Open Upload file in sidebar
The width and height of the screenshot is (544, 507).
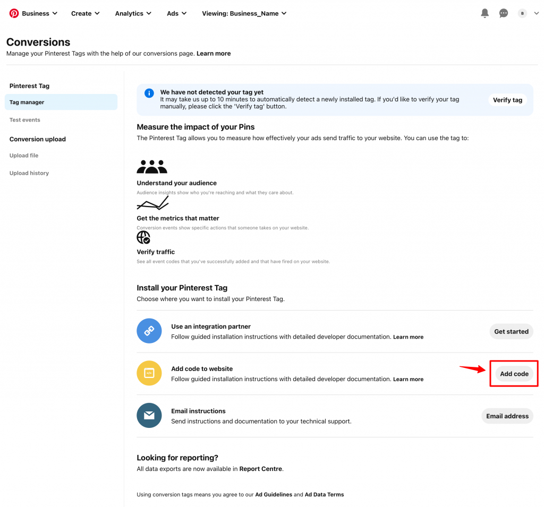coord(24,156)
